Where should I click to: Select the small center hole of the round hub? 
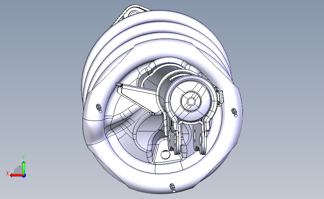click(191, 101)
